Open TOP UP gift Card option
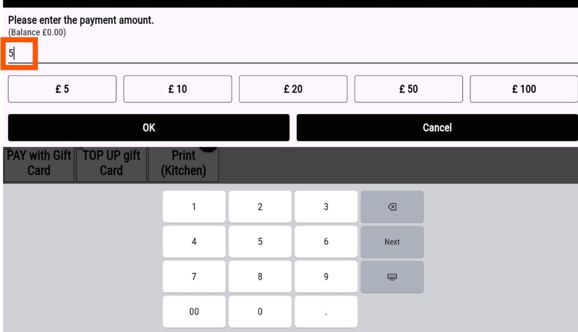Viewport: 578px width, 332px height. [111, 163]
